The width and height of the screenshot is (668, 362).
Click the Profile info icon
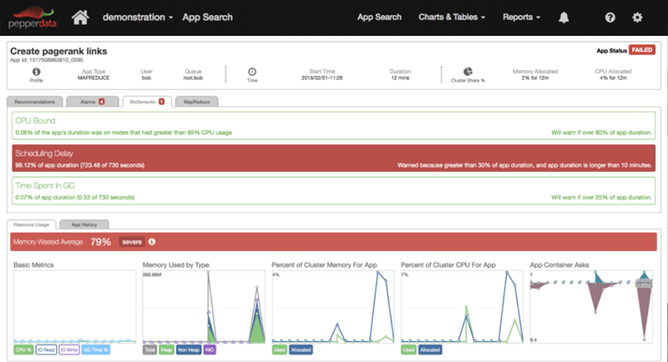tap(36, 72)
